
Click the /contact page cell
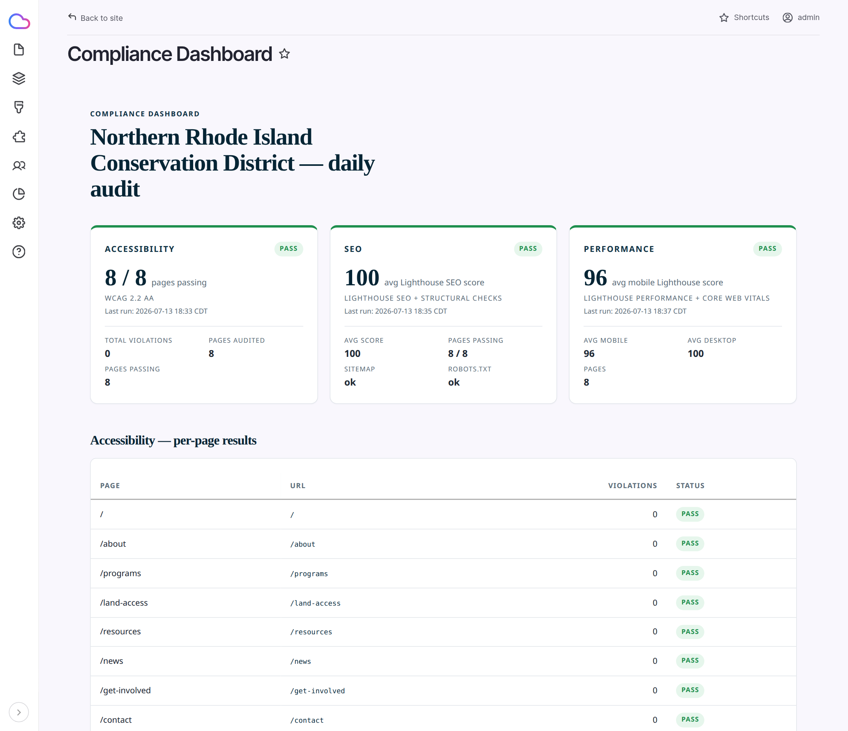click(116, 720)
